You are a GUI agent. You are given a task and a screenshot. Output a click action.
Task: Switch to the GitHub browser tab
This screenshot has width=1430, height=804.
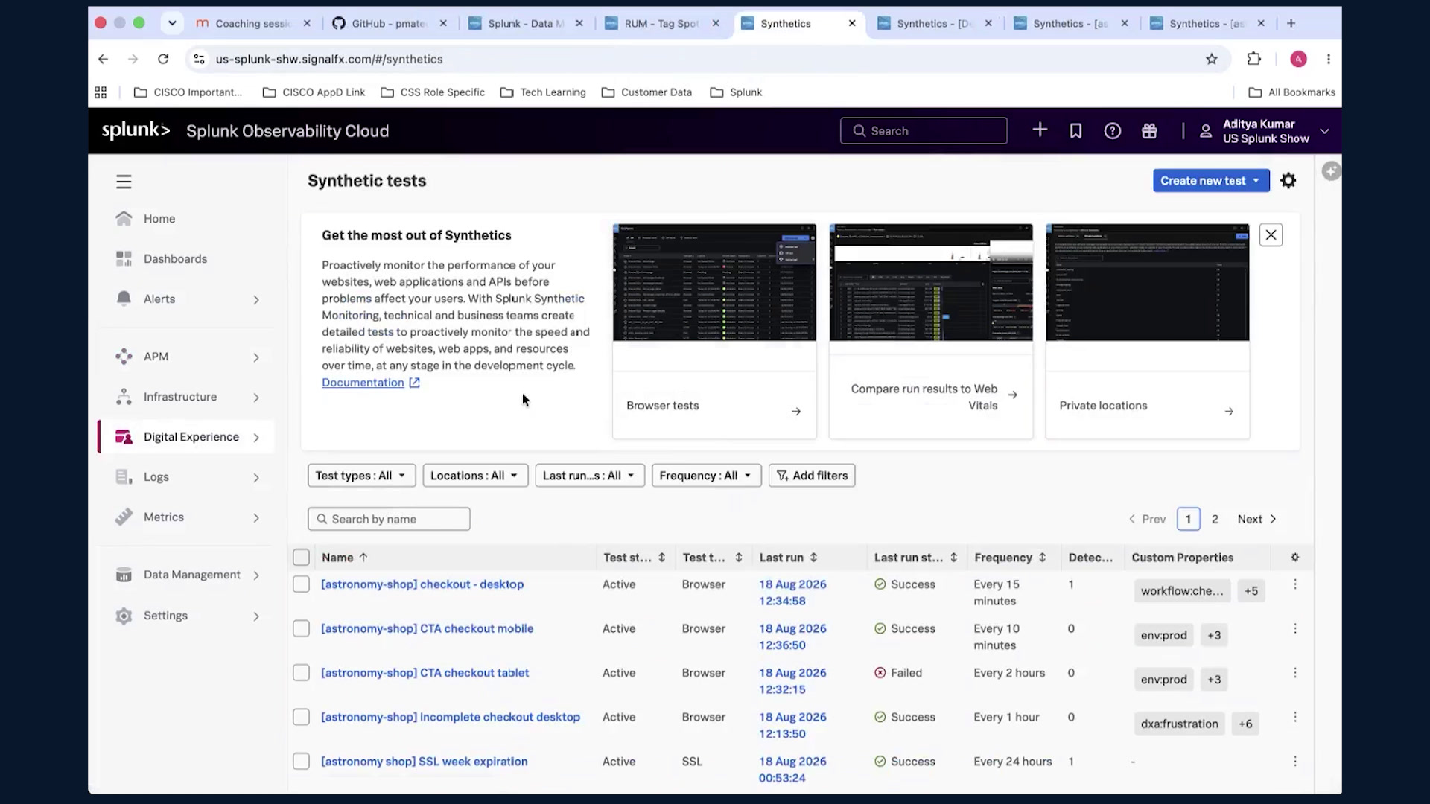coord(390,23)
